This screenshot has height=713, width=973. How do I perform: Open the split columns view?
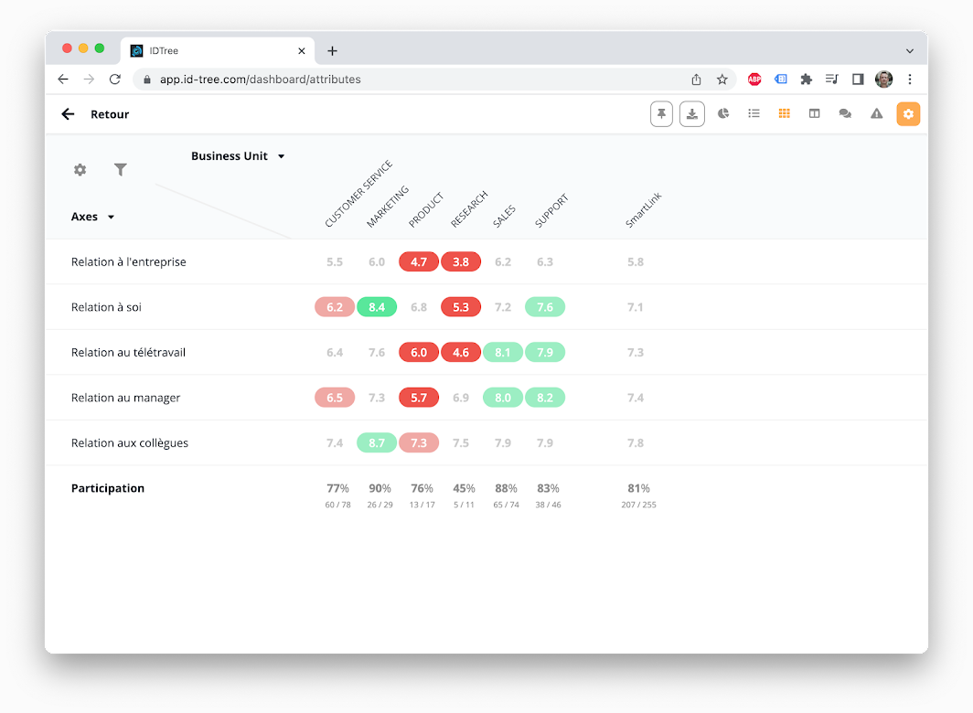814,113
